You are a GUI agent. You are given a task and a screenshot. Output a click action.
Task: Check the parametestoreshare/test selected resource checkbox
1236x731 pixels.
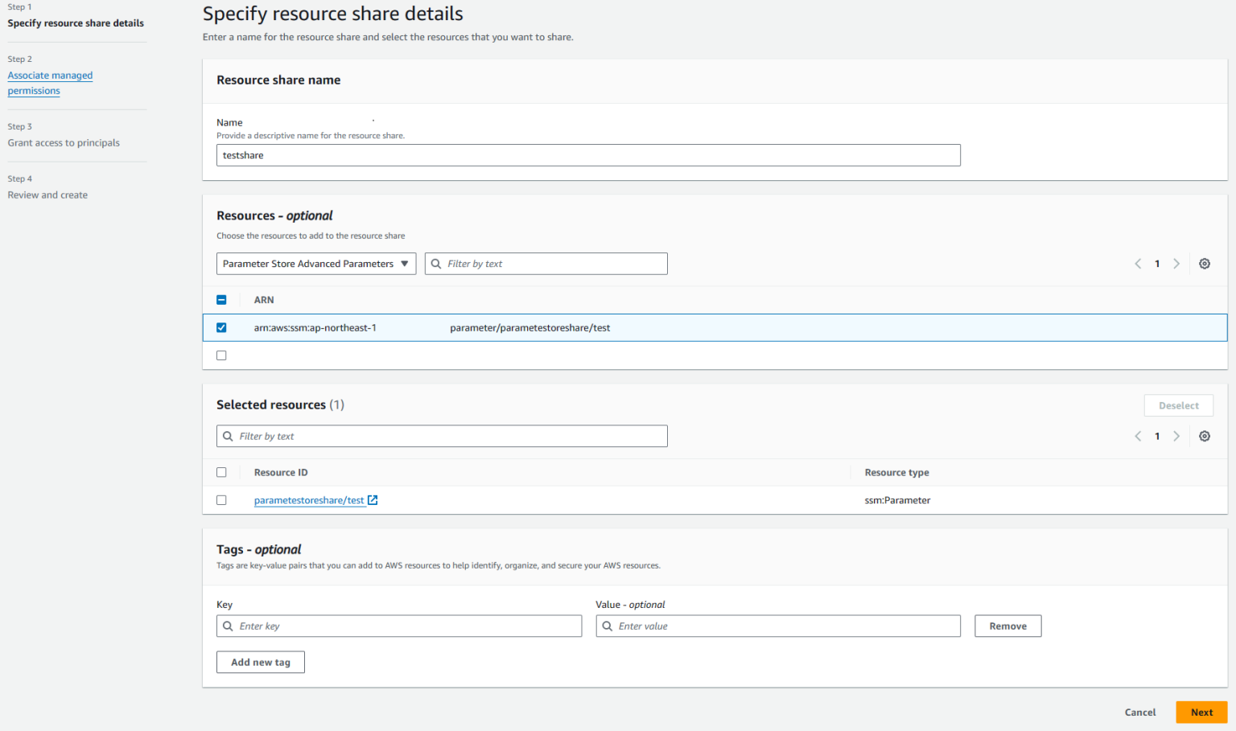221,500
